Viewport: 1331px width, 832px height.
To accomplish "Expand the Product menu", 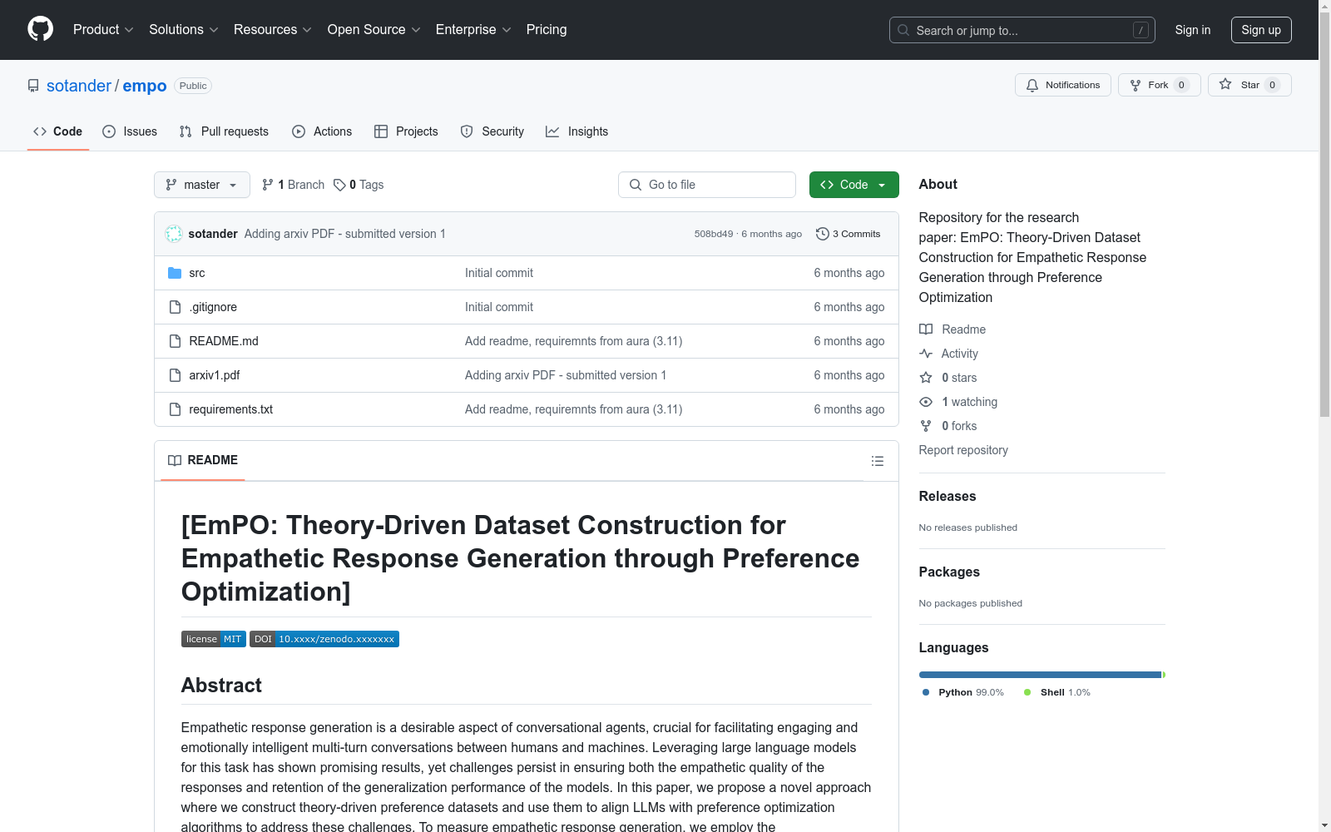I will pyautogui.click(x=103, y=30).
